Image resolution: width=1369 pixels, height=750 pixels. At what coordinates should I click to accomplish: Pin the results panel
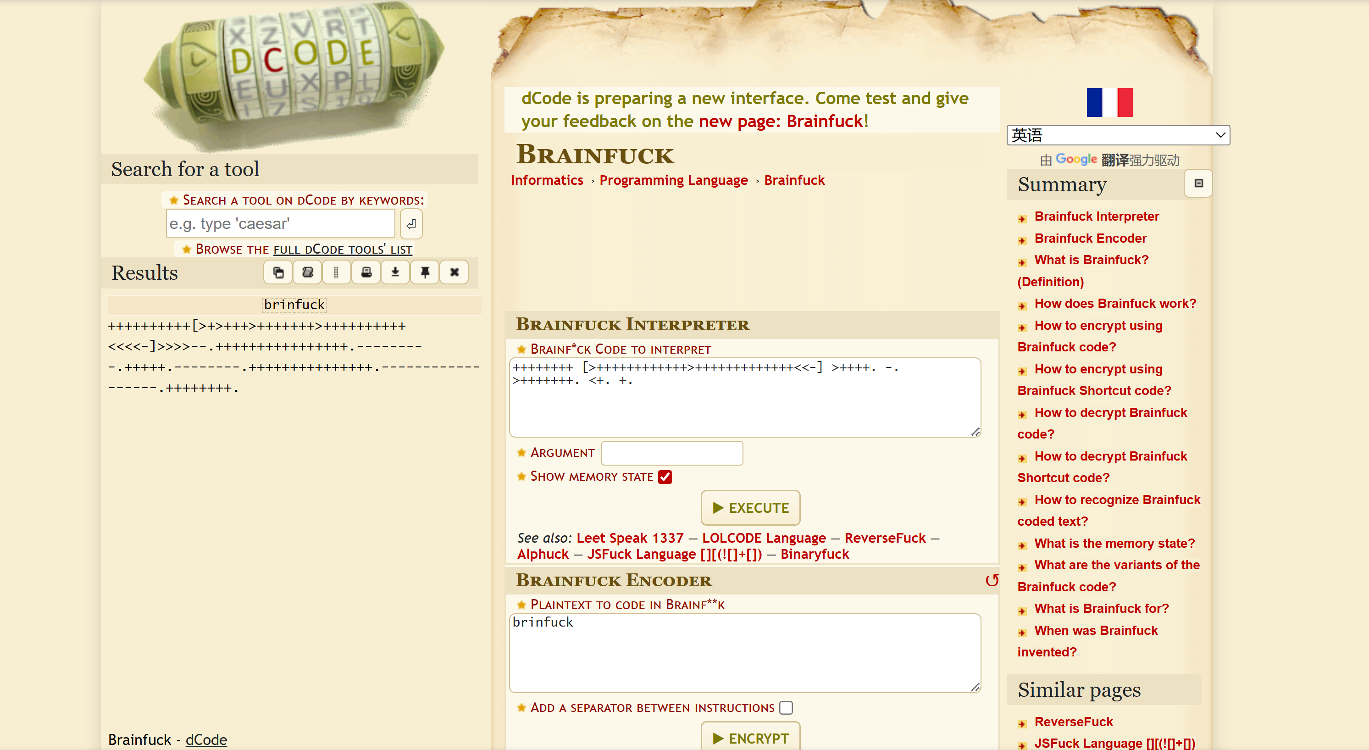pyautogui.click(x=425, y=272)
